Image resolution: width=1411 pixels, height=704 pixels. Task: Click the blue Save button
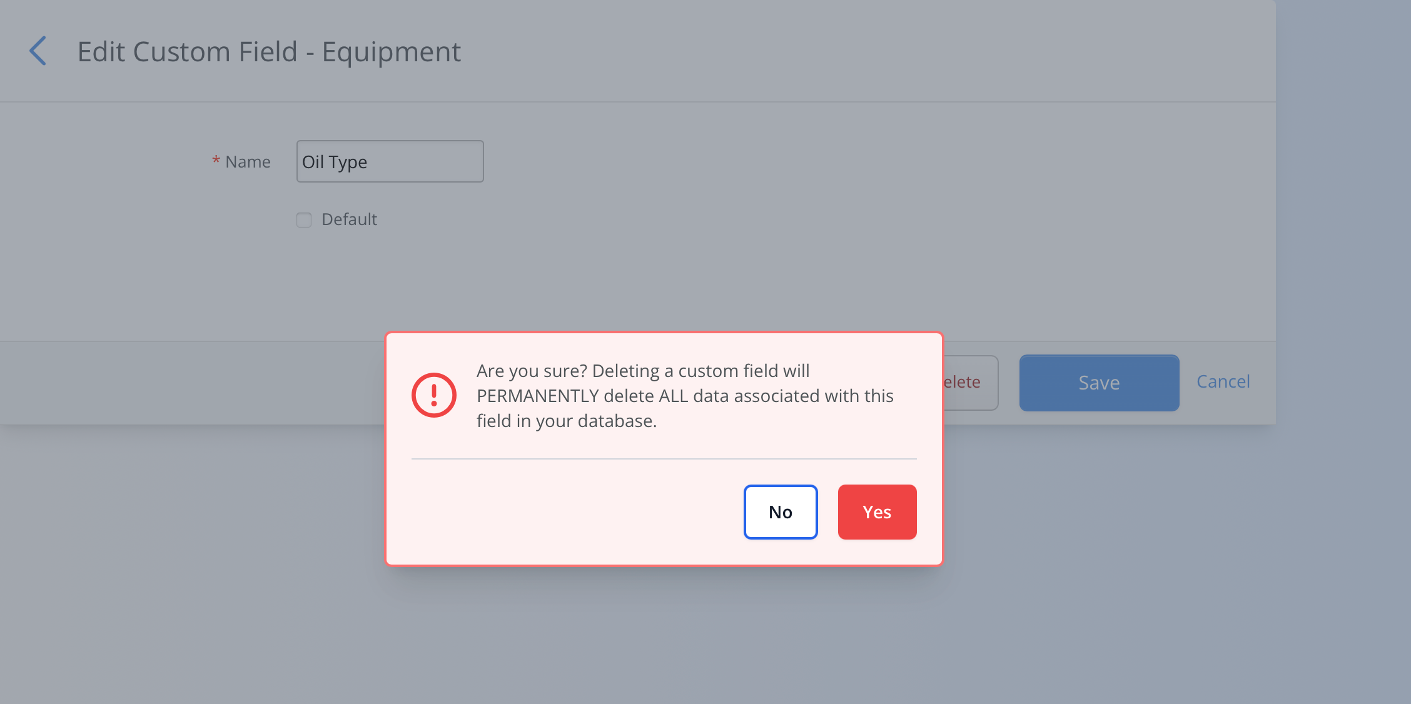[x=1099, y=383]
